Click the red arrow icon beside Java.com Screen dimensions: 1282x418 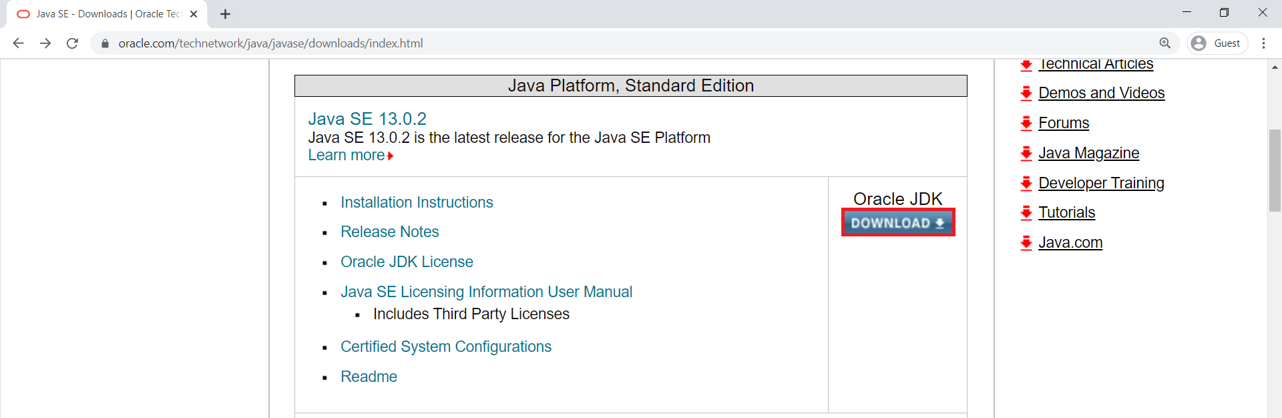coord(1026,243)
